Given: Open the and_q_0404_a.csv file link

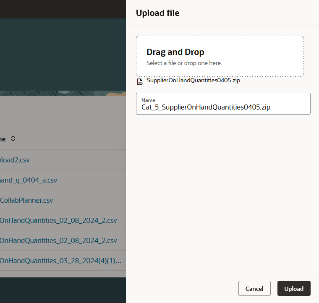Looking at the screenshot, I should pyautogui.click(x=29, y=180).
